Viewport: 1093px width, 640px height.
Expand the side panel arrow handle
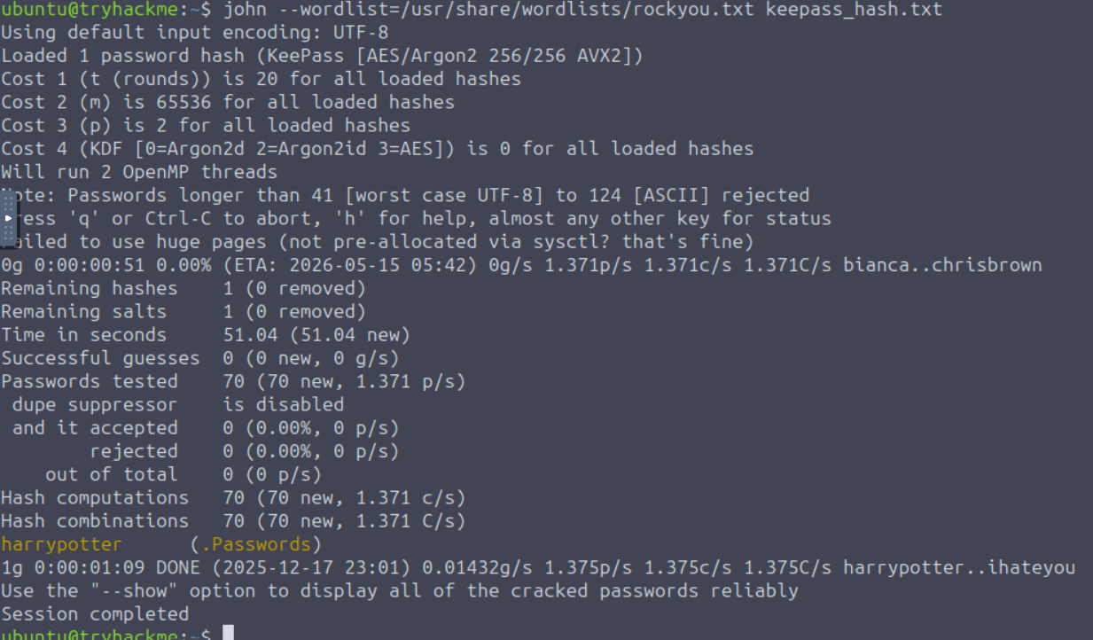click(9, 217)
